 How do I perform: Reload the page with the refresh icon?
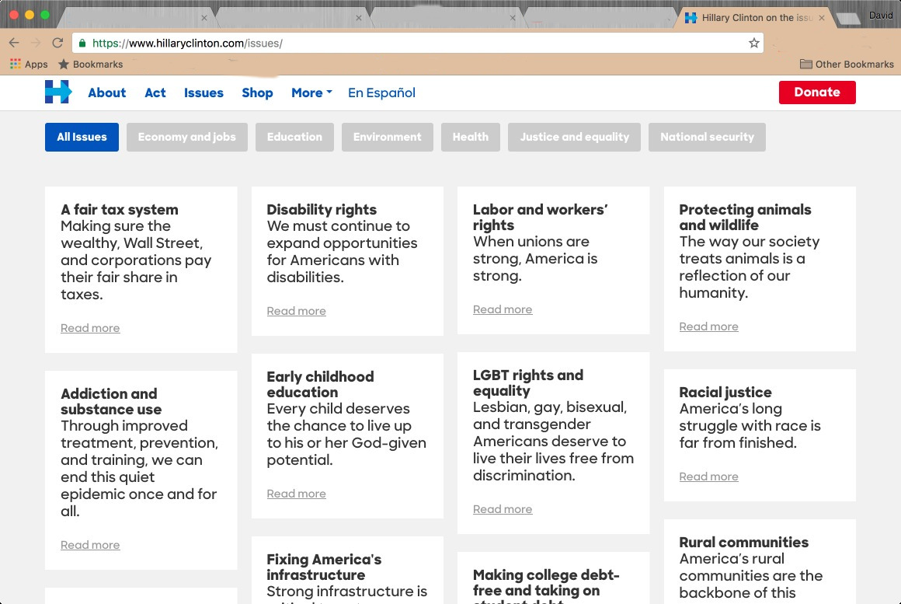57,44
